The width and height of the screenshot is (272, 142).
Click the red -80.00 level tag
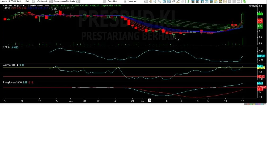[261, 76]
